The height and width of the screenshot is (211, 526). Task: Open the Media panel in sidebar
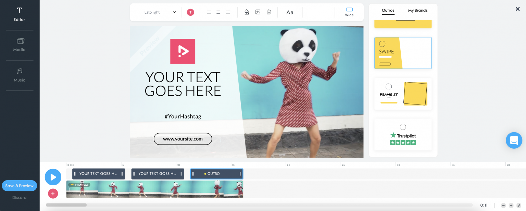pos(20,45)
